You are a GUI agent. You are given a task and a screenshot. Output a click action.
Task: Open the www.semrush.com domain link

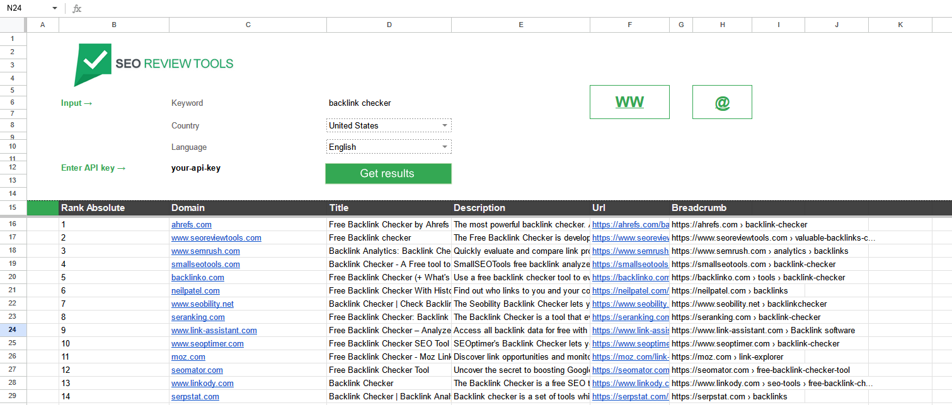205,251
